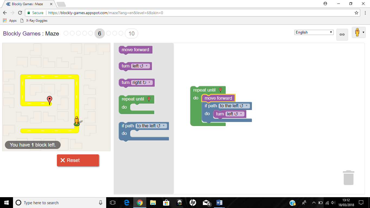This screenshot has width=370, height=208.
Task: Go to the level 5 circle
Action: tap(91, 33)
